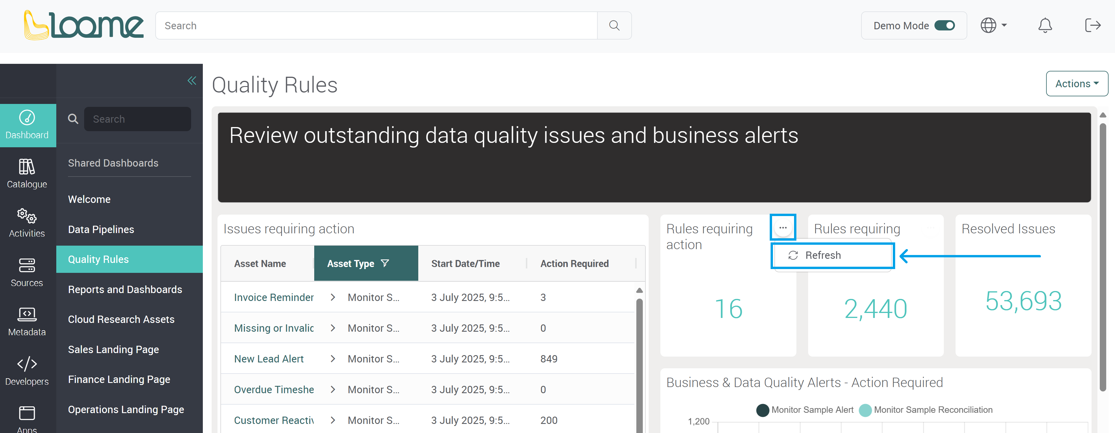Collapse the sidebar with double chevron

pyautogui.click(x=192, y=81)
